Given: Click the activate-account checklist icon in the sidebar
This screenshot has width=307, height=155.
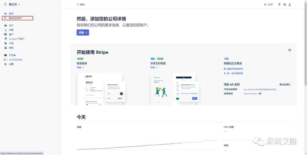Looking at the screenshot, I should point(5,18).
